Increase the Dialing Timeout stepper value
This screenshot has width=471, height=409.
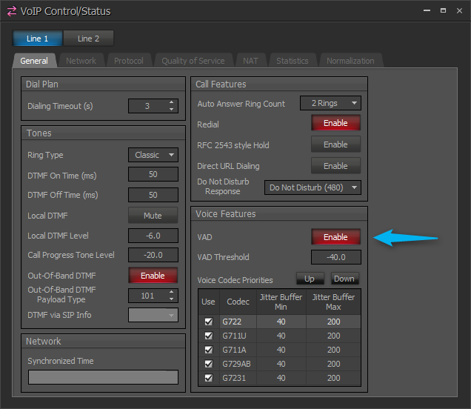(x=172, y=102)
